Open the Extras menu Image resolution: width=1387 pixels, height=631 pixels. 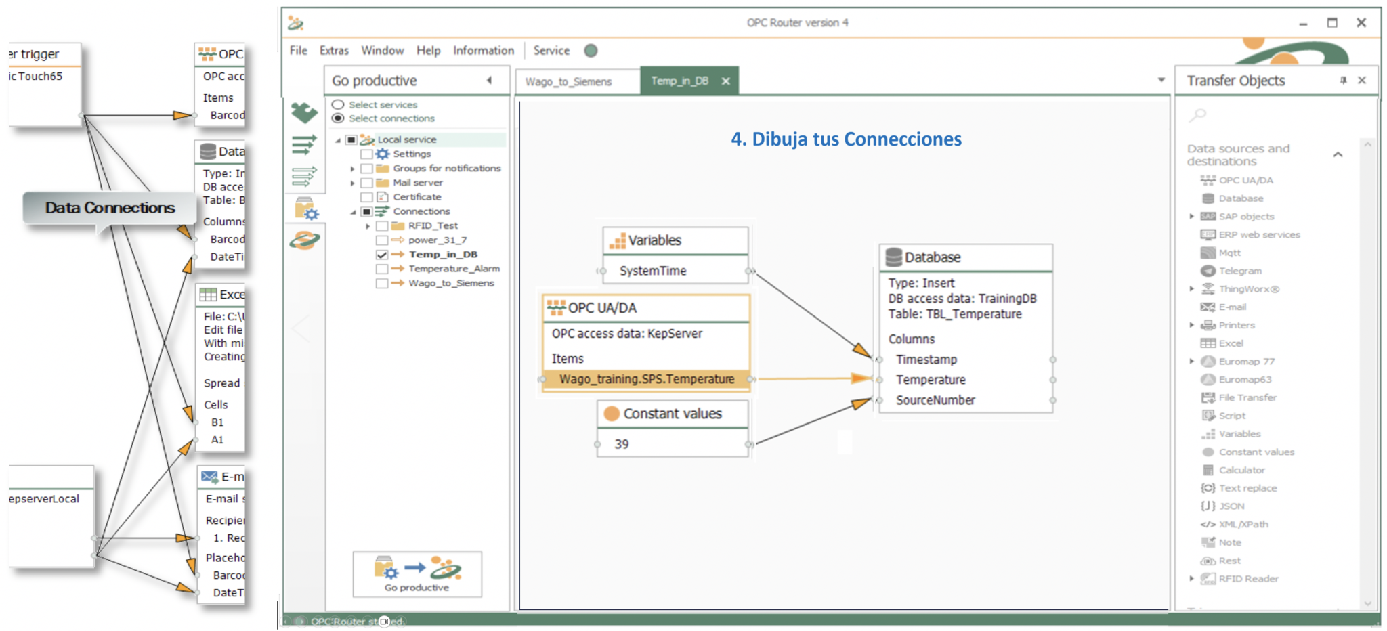[x=334, y=51]
